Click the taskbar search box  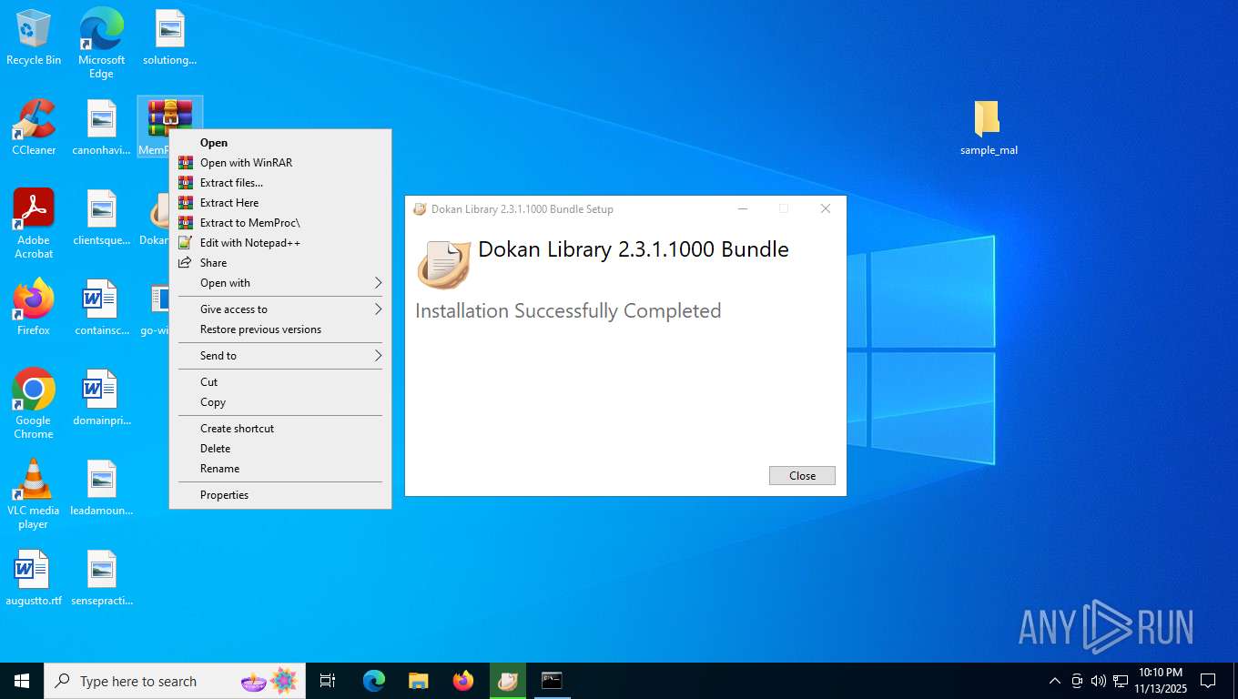click(175, 681)
